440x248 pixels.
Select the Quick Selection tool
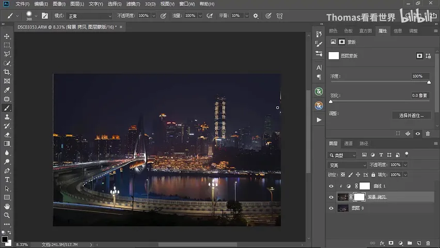tap(7, 63)
